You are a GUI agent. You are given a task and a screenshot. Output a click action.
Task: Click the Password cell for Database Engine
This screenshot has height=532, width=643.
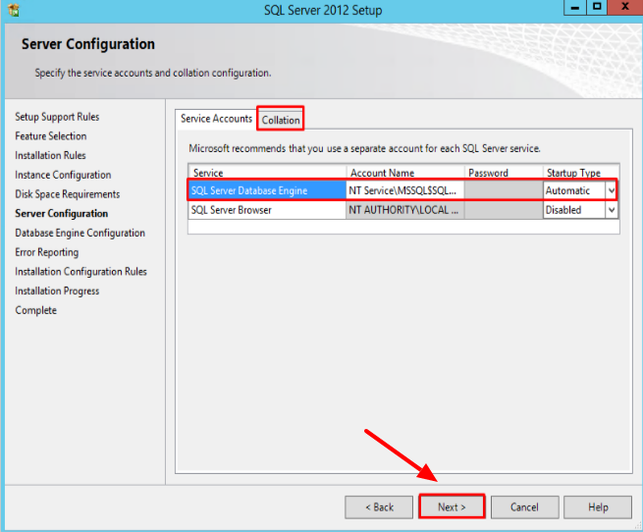[504, 190]
